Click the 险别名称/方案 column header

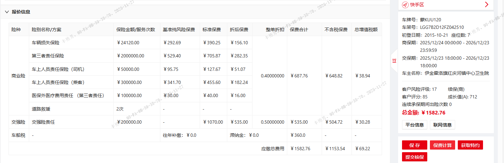click(47, 30)
